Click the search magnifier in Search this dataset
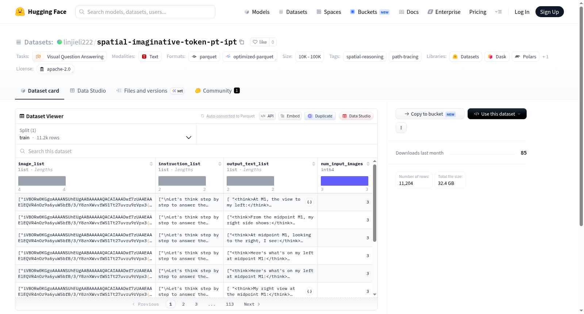This screenshot has height=314, width=584. pos(23,151)
